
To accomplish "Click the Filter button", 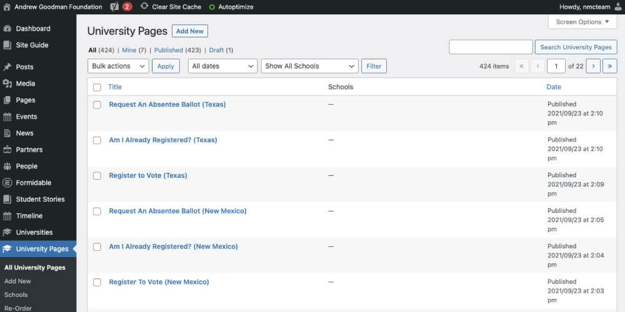I will (374, 66).
